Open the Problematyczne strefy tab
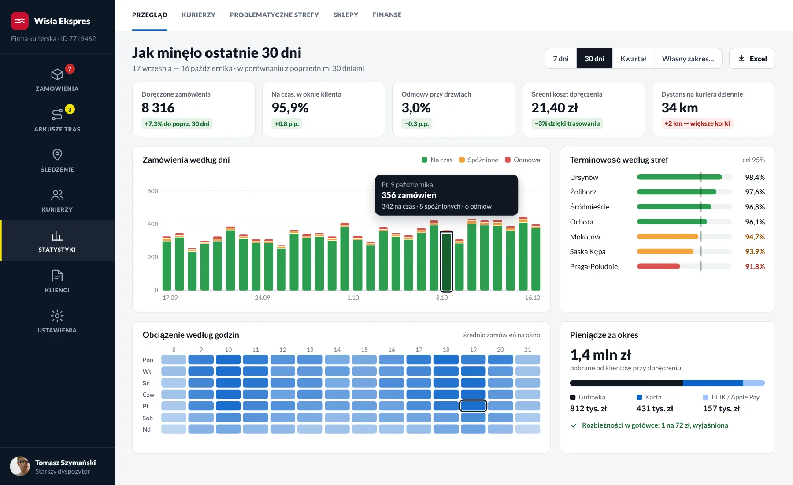The width and height of the screenshot is (793, 485). coord(274,15)
